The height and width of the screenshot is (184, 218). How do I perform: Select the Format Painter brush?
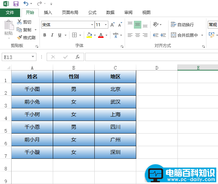(x=20, y=37)
